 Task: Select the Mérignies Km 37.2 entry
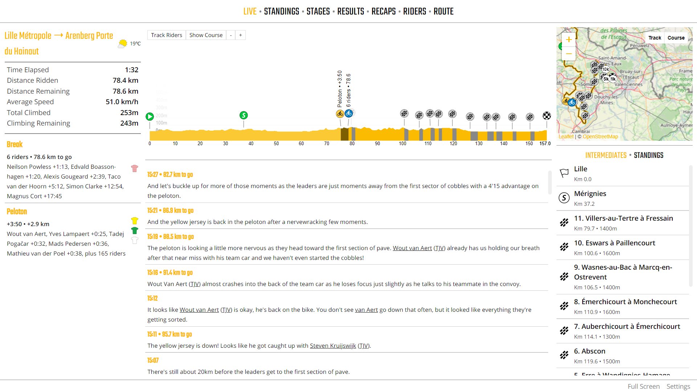click(x=623, y=198)
